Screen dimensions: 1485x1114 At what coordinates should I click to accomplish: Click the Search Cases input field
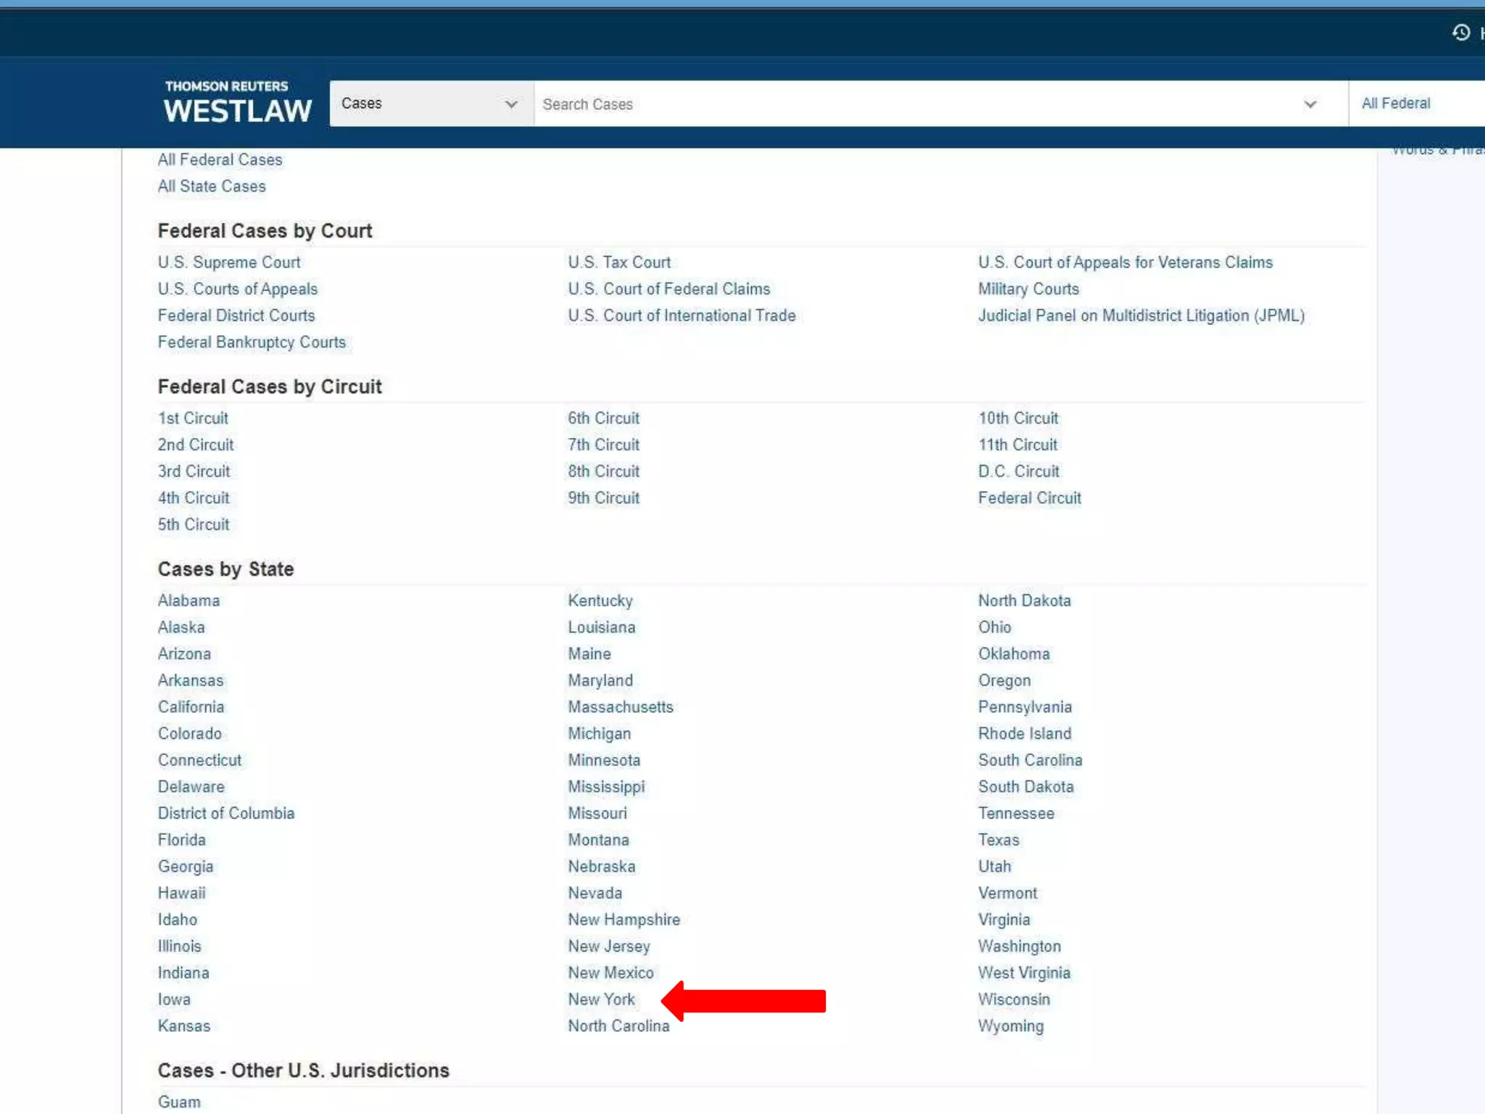(914, 104)
